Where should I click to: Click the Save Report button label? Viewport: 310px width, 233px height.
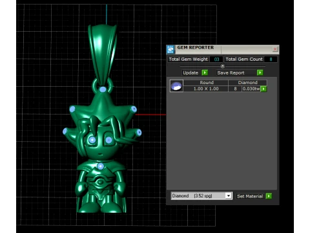[231, 72]
